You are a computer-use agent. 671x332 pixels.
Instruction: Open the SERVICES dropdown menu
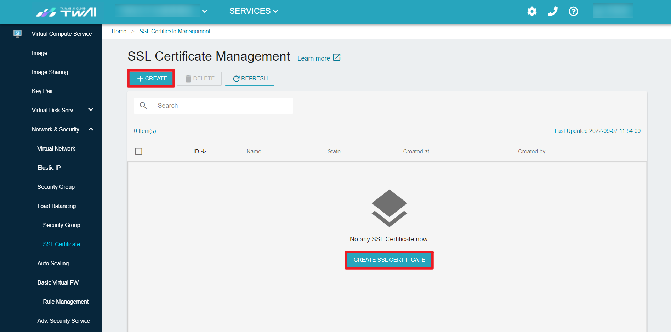(x=254, y=11)
